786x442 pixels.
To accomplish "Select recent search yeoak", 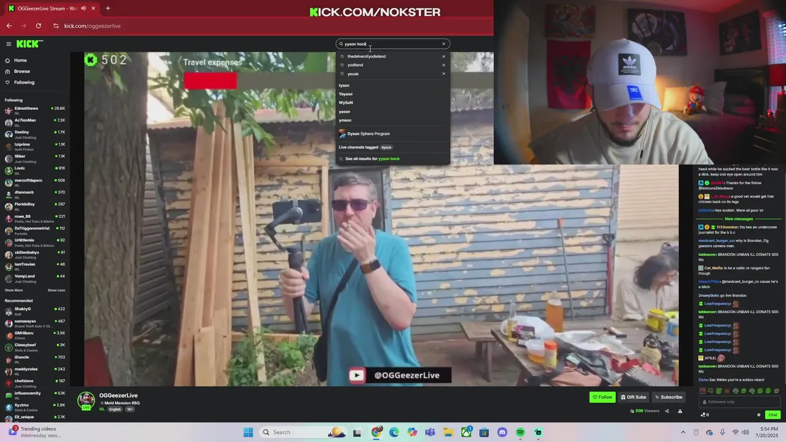I will coord(353,74).
